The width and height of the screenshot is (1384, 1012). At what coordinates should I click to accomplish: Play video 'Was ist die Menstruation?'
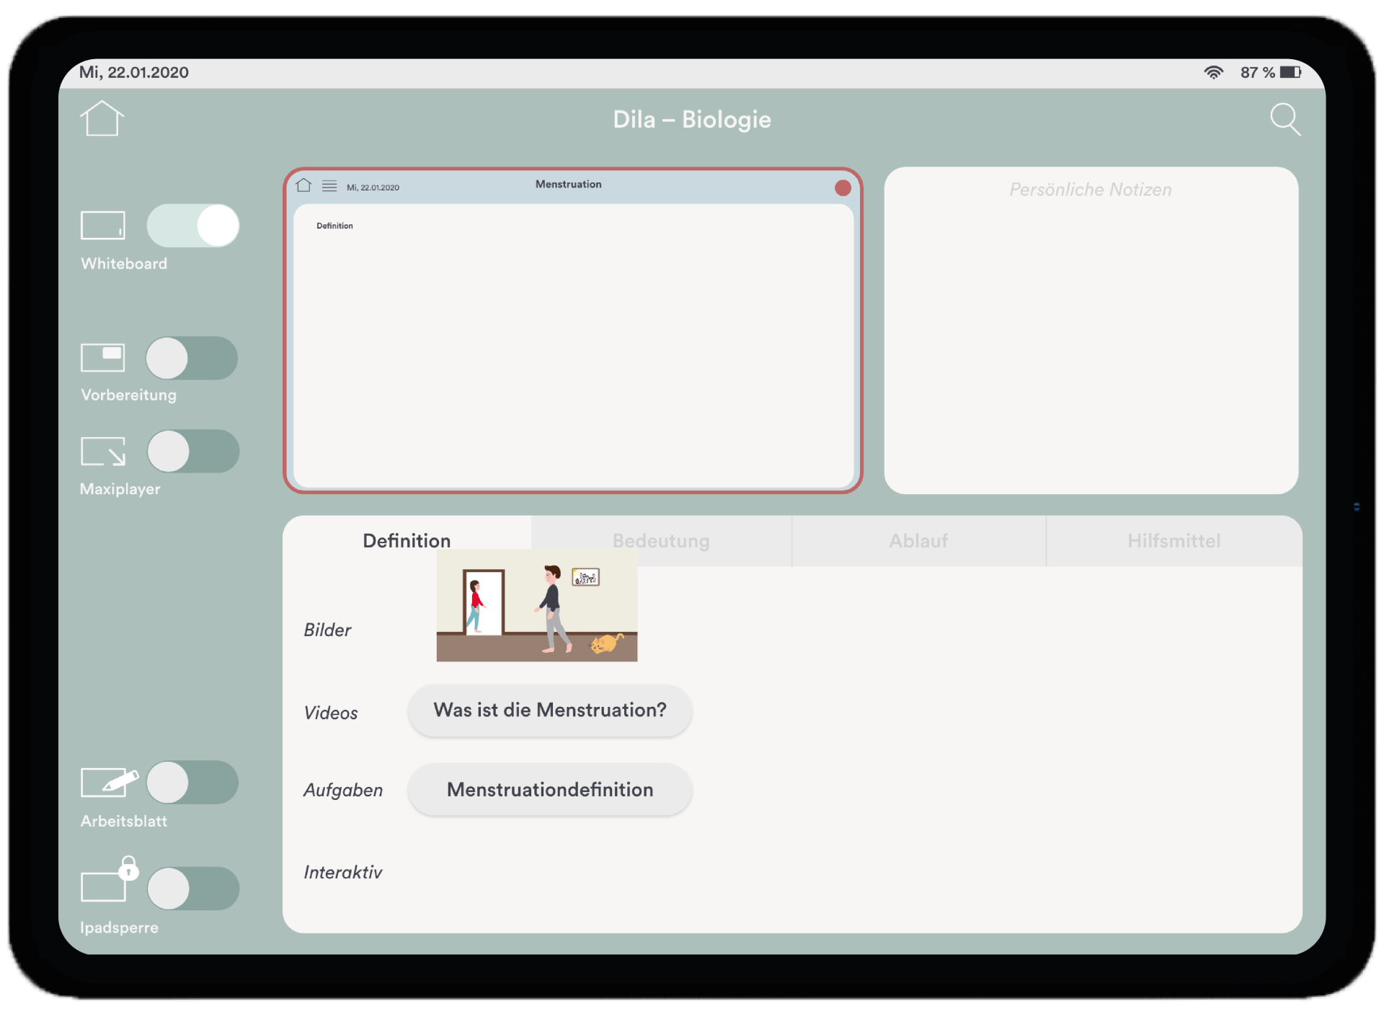549,710
